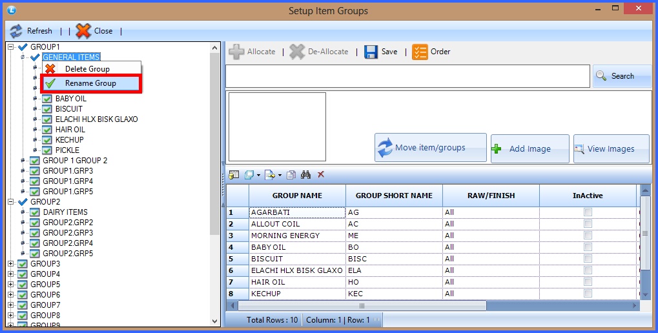Expand the GROUP3 tree node
Image resolution: width=658 pixels, height=333 pixels.
click(10, 264)
